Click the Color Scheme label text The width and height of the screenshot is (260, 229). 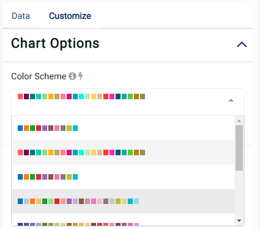pos(39,76)
